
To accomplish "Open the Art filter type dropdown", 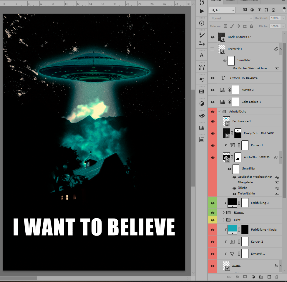I will 222,10.
